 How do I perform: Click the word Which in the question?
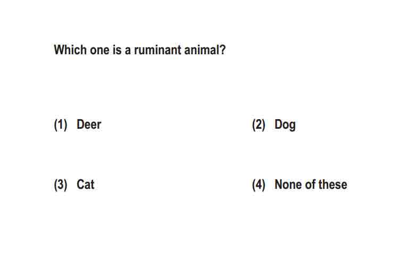70,49
